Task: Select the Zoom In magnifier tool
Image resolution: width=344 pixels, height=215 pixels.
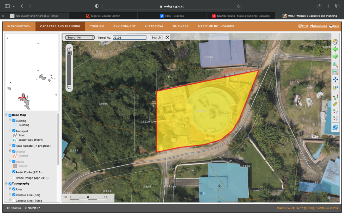Action: click(x=335, y=64)
